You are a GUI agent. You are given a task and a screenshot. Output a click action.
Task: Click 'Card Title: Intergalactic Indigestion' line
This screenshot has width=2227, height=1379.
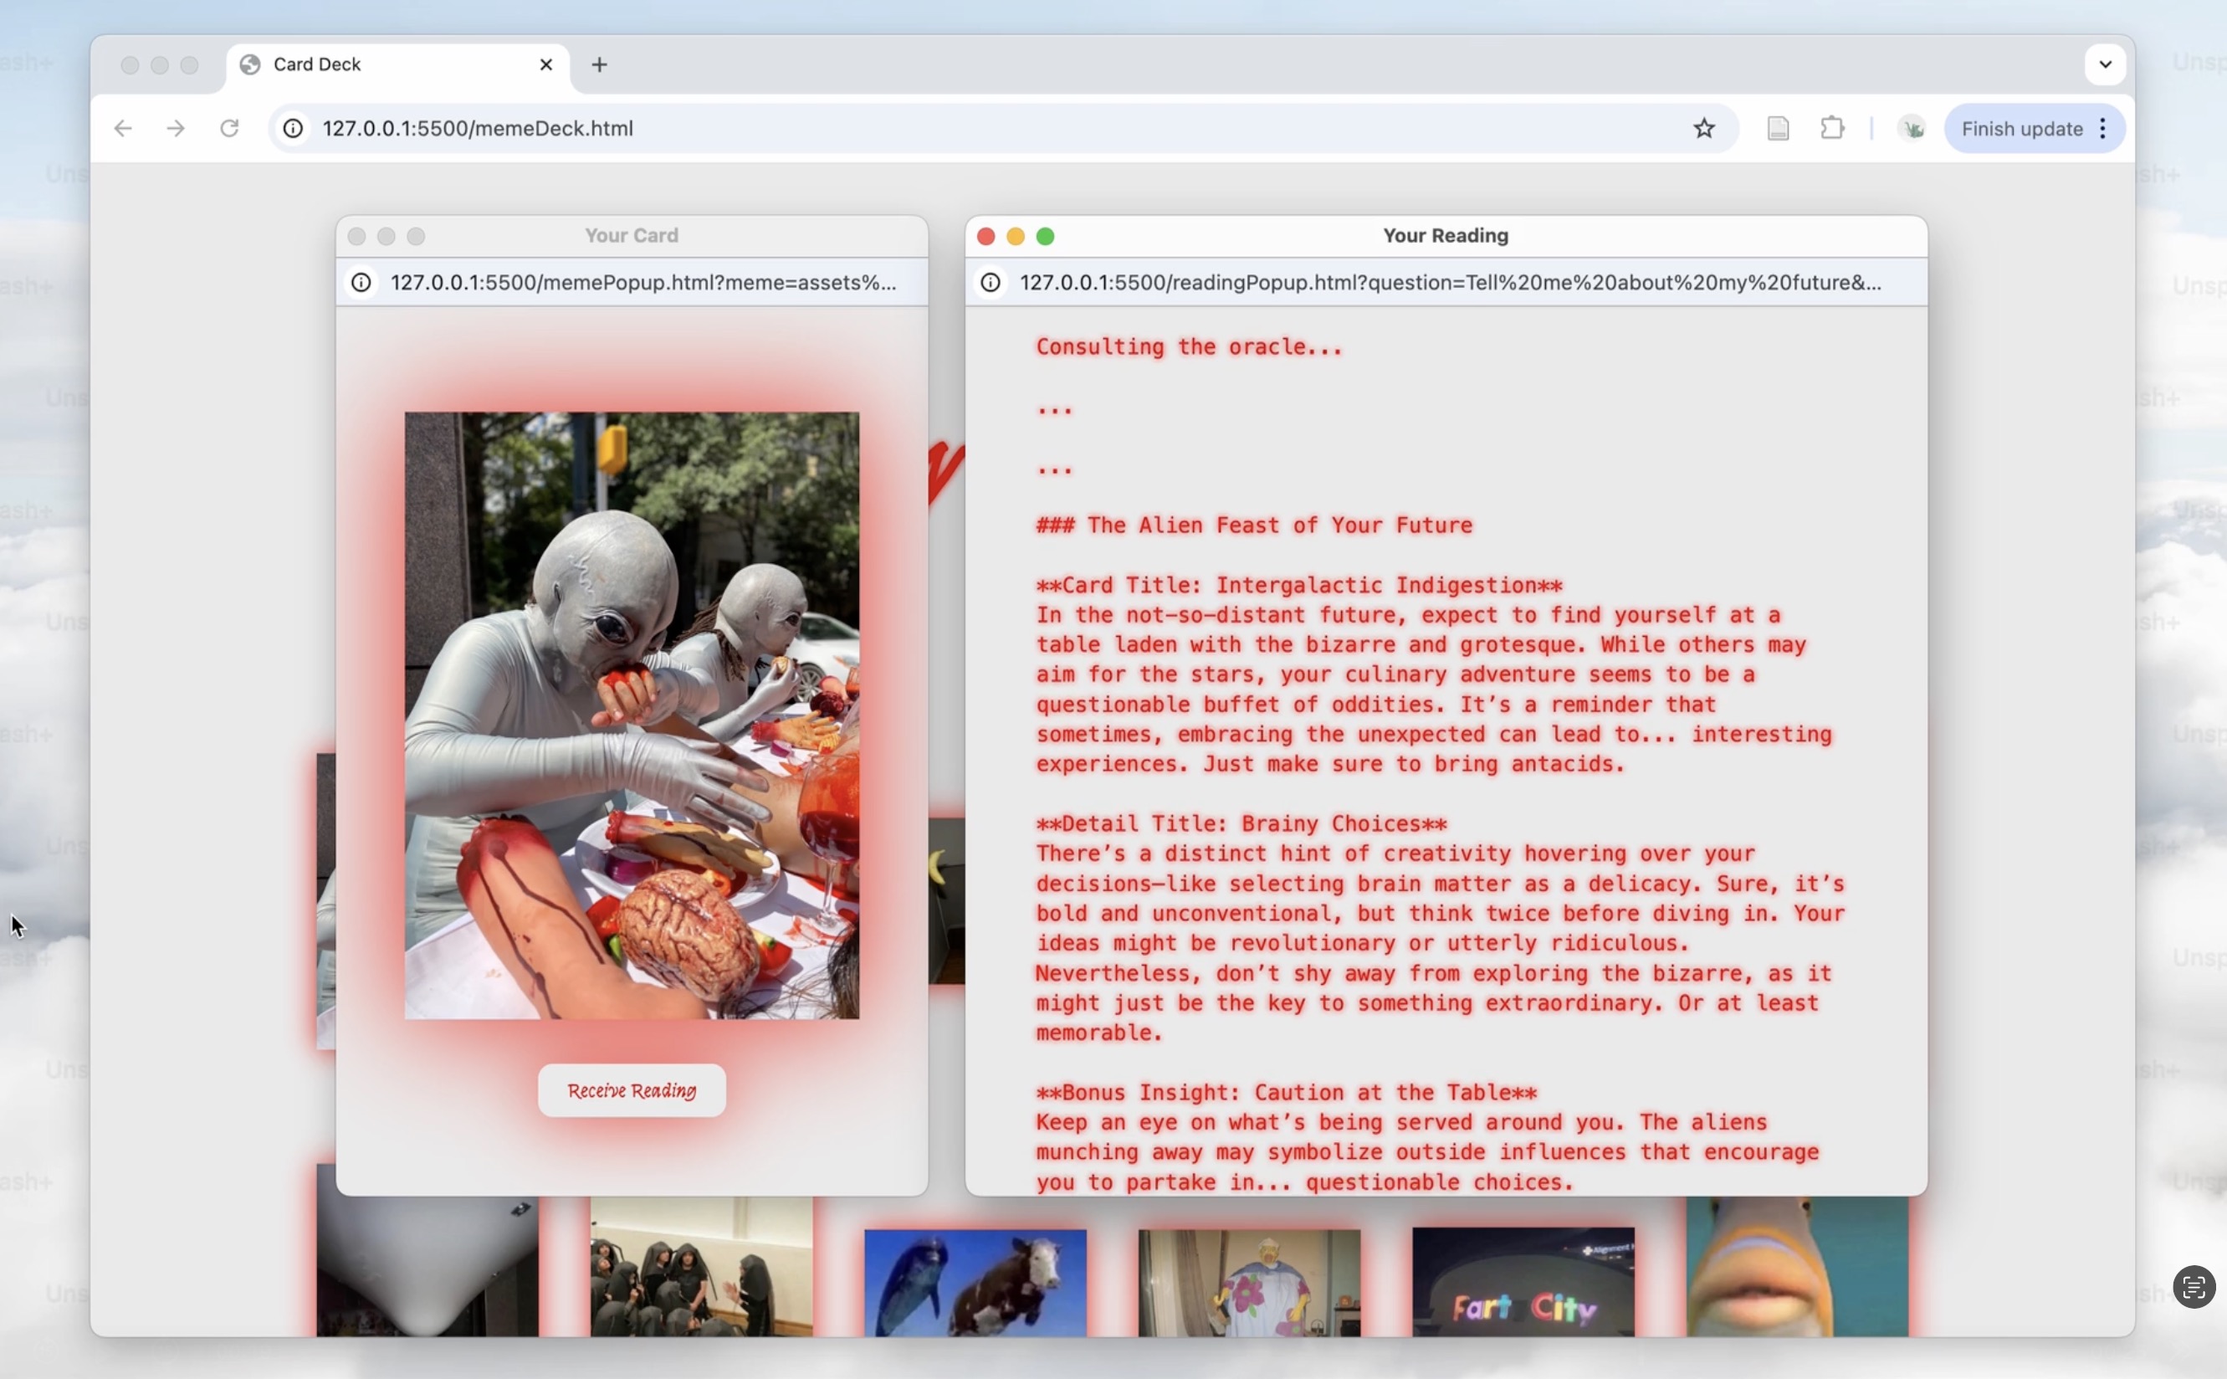coord(1299,586)
